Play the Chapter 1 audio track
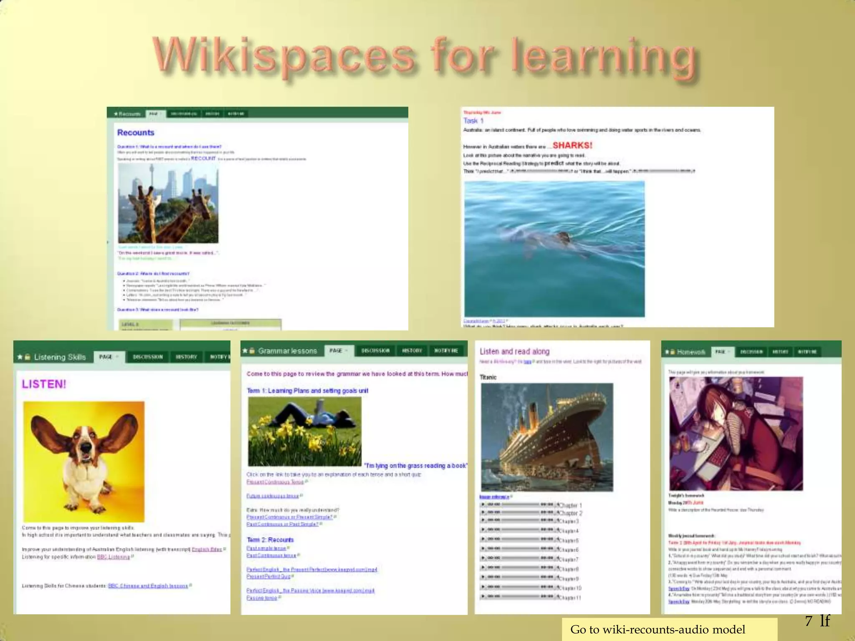Image resolution: width=855 pixels, height=641 pixels. 483,504
